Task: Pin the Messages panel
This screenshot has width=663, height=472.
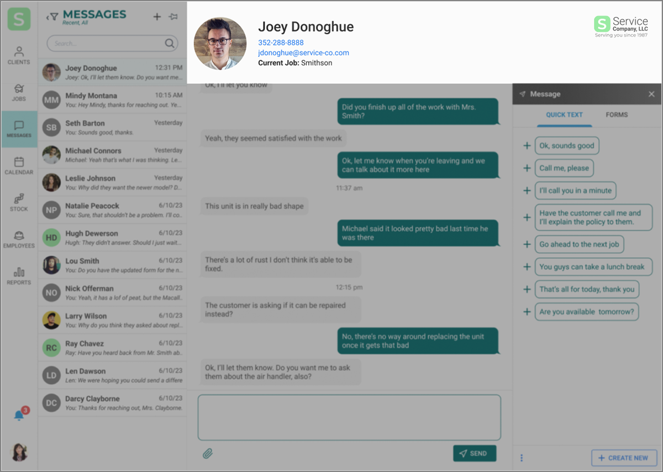Action: (x=173, y=17)
